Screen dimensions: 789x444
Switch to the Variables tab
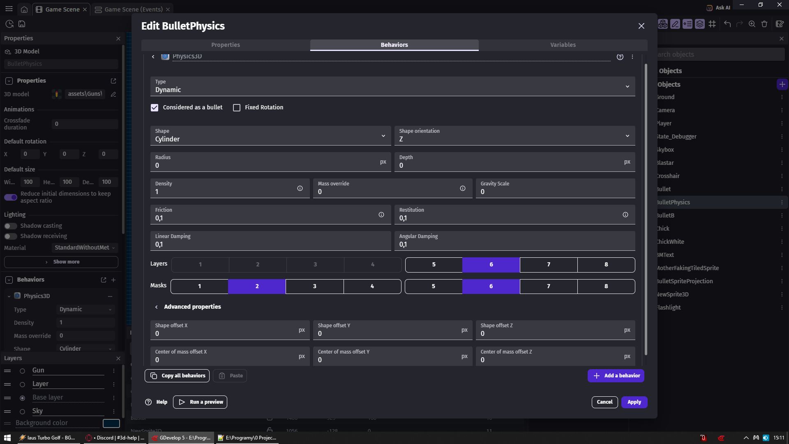coord(563,45)
